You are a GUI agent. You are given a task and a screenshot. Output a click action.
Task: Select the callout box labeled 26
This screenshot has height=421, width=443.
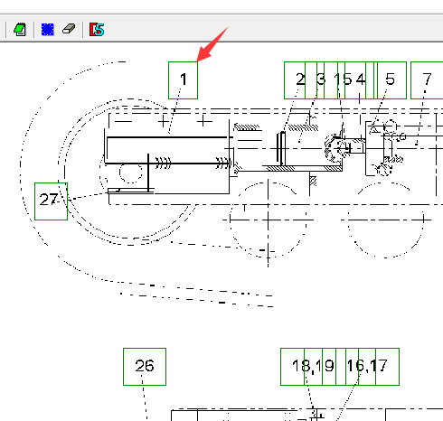[x=145, y=367]
